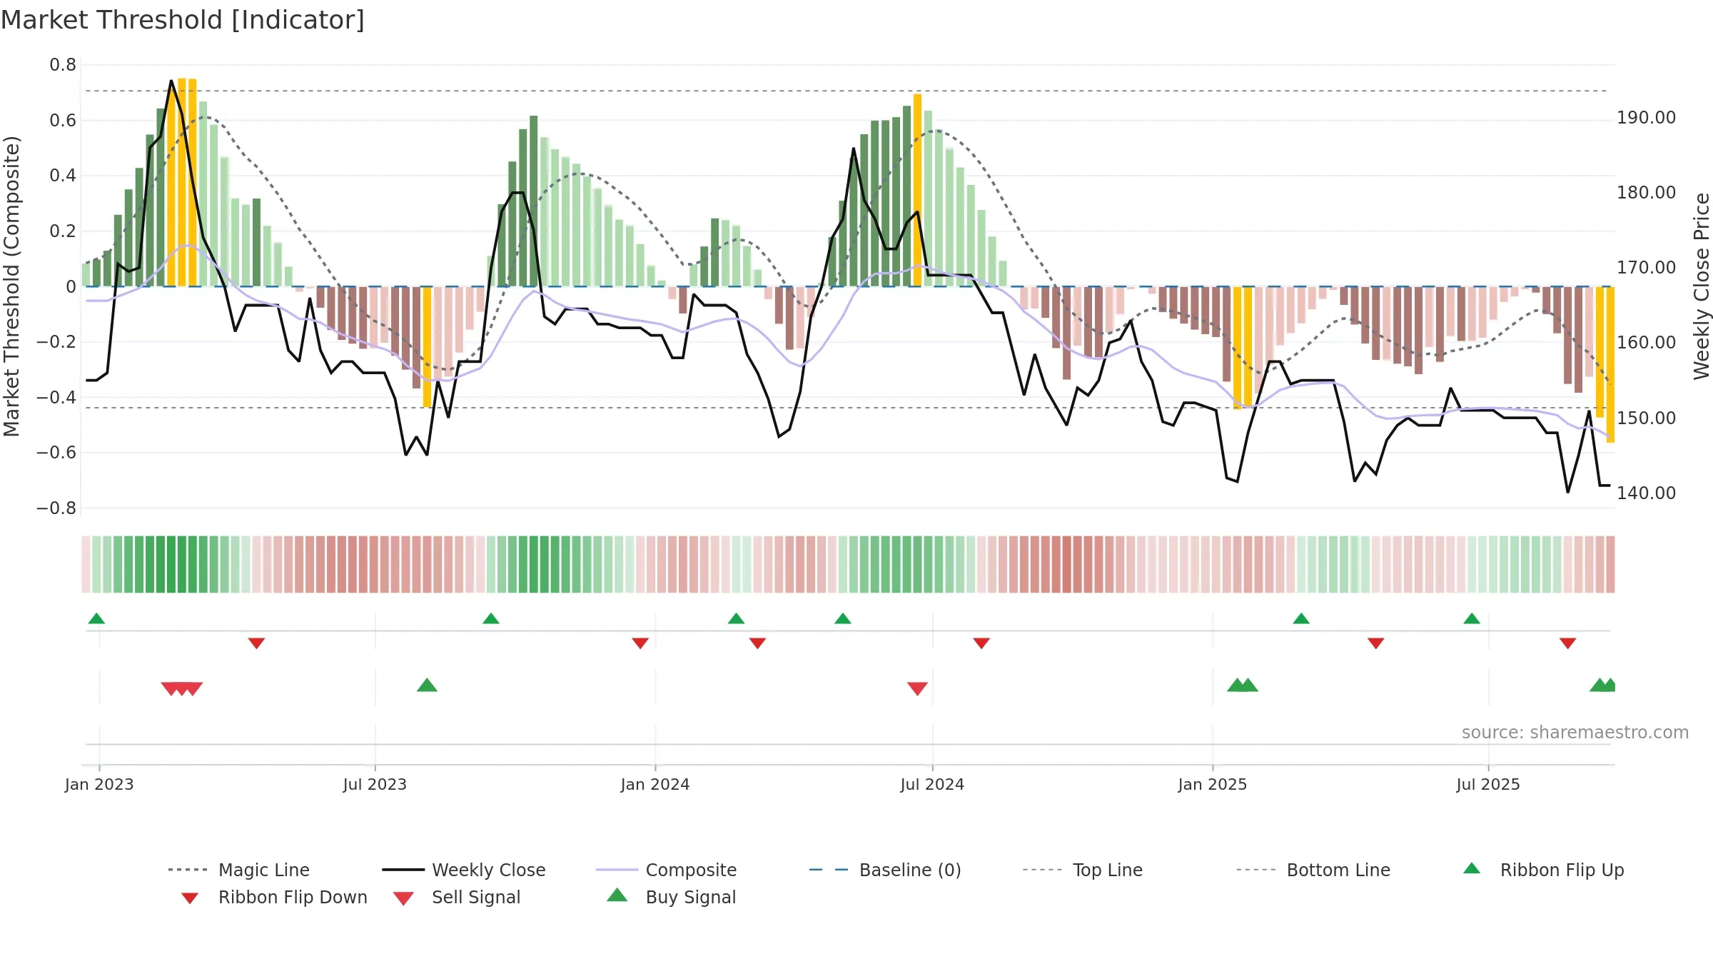Click the Jan 2023 x-axis label
The image size is (1713, 964).
tap(99, 784)
